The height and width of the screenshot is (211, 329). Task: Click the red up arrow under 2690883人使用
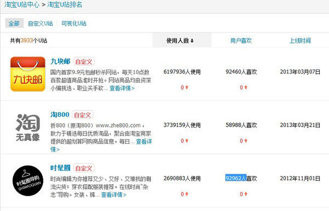[186, 194]
